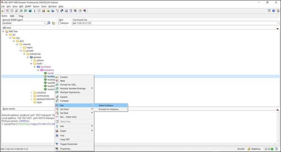
Task: Click the home icon at far right of toolbar
Action: tap(278, 11)
